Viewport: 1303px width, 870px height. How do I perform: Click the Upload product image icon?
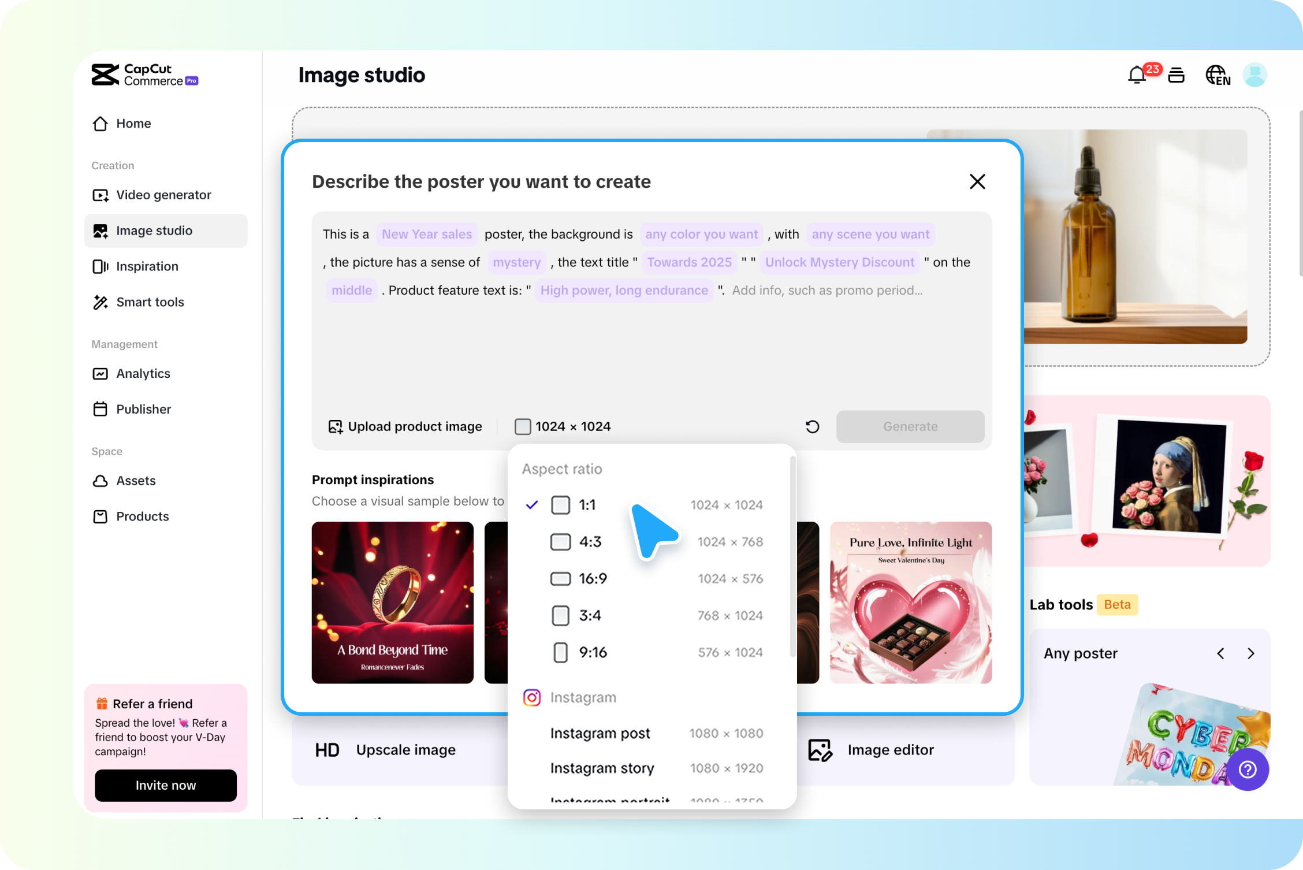point(335,426)
